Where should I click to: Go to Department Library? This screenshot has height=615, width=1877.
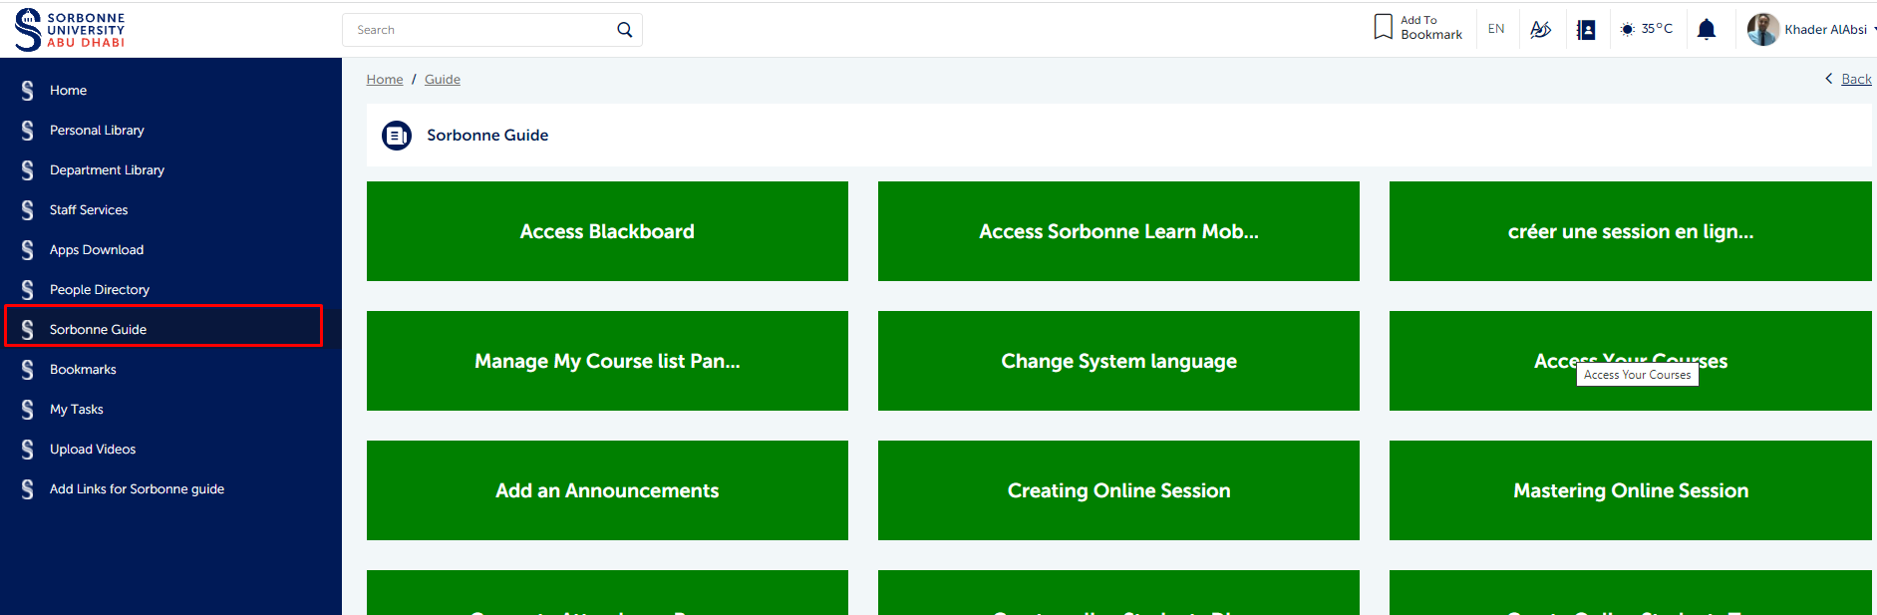click(107, 170)
